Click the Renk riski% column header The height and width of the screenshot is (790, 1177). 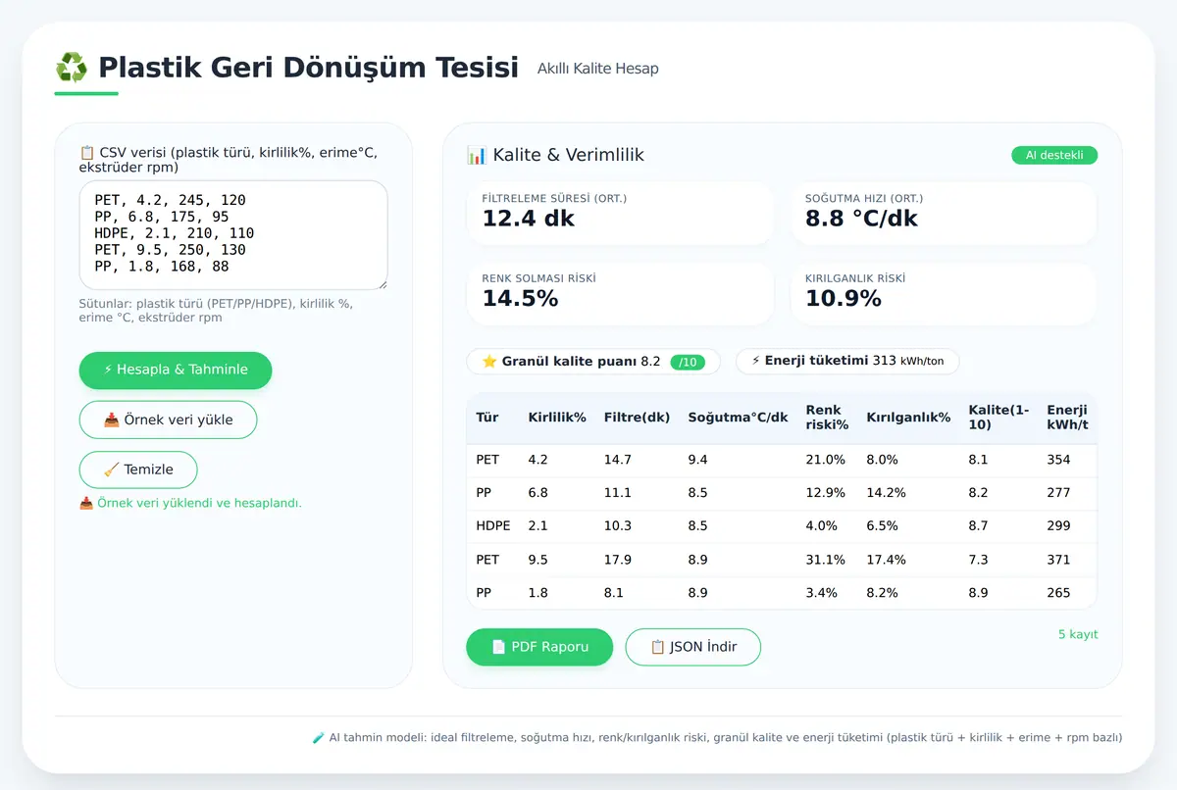coord(827,418)
